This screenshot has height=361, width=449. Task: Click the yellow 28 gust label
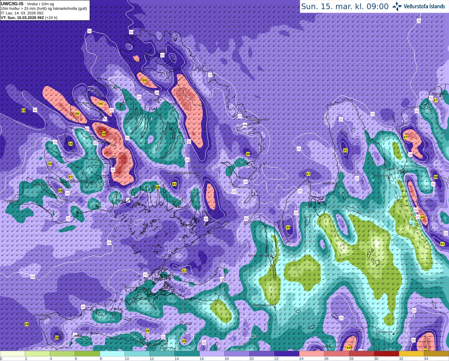(x=60, y=191)
